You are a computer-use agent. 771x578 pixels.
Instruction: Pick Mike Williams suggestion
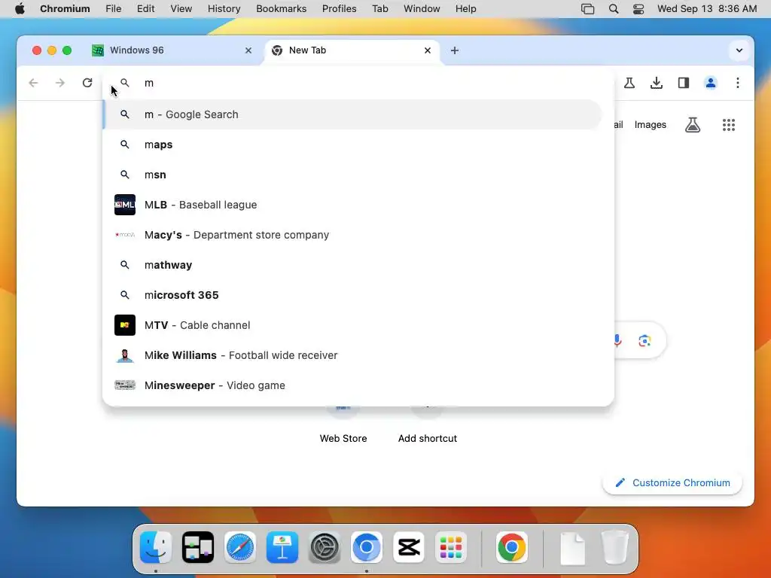(x=352, y=355)
